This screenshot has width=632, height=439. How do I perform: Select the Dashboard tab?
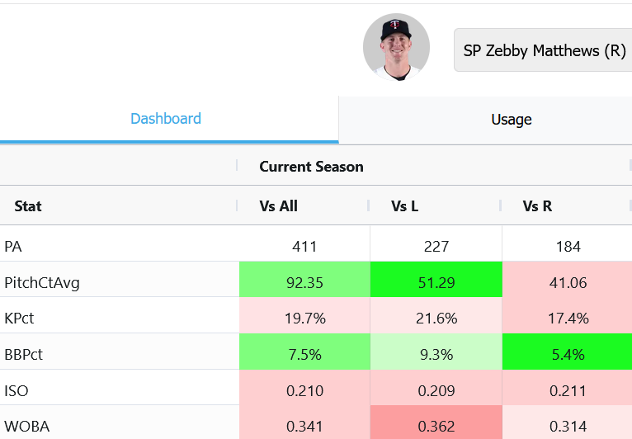(x=166, y=119)
